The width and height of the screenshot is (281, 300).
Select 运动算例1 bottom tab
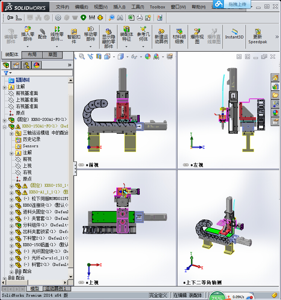[57, 289]
